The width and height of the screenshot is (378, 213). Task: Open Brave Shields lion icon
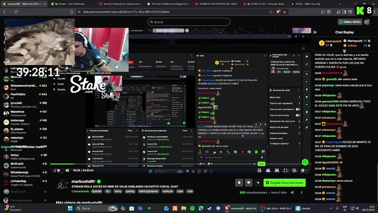pyautogui.click(x=278, y=12)
